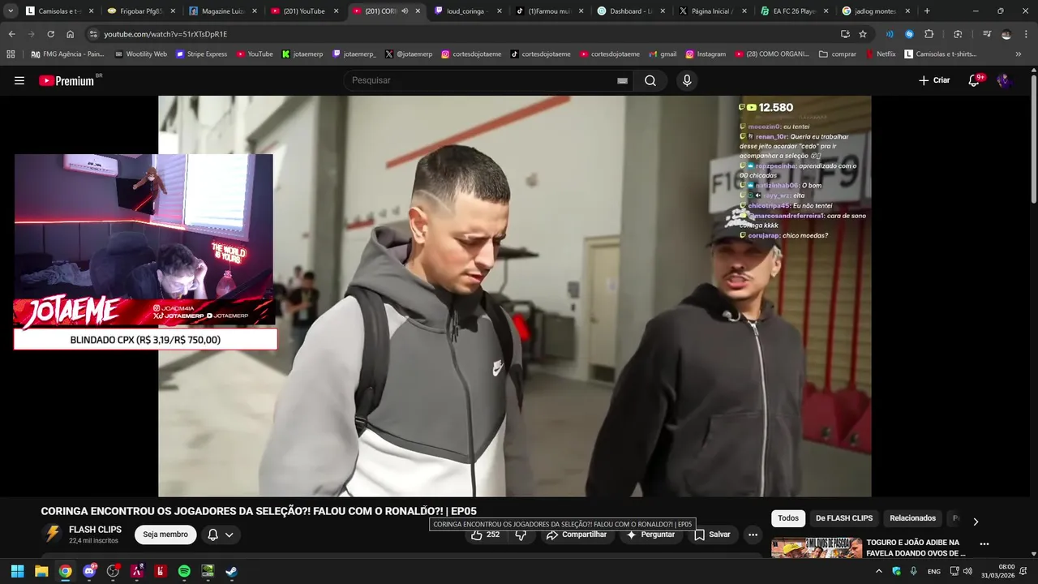Open the account avatar menu
This screenshot has height=584, width=1038.
click(x=1005, y=80)
